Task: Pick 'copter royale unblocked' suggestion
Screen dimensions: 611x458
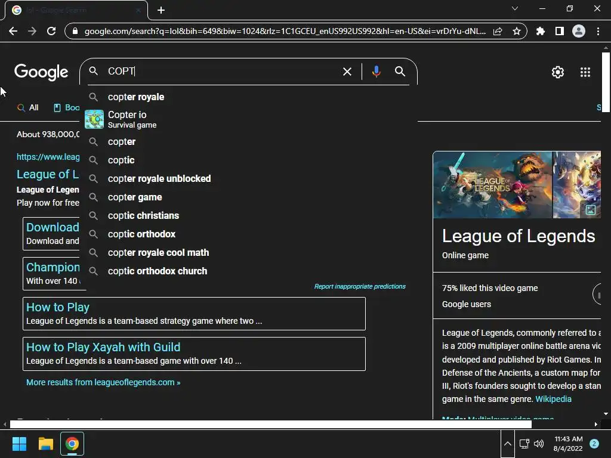Action: (248, 179)
